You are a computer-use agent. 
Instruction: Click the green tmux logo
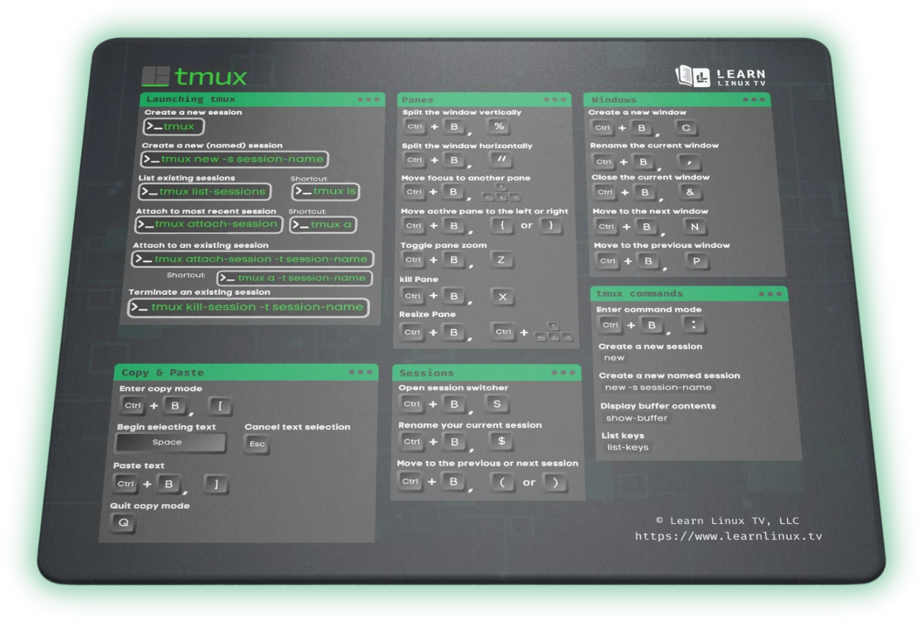(x=195, y=76)
